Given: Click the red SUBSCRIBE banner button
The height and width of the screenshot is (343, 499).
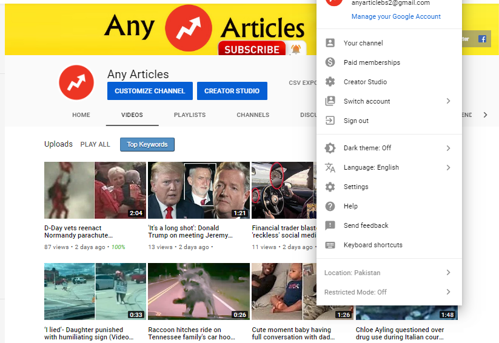Looking at the screenshot, I should pos(252,48).
